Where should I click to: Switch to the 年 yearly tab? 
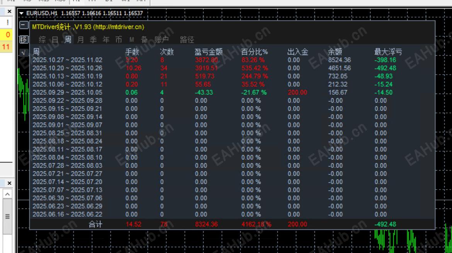[x=106, y=39]
